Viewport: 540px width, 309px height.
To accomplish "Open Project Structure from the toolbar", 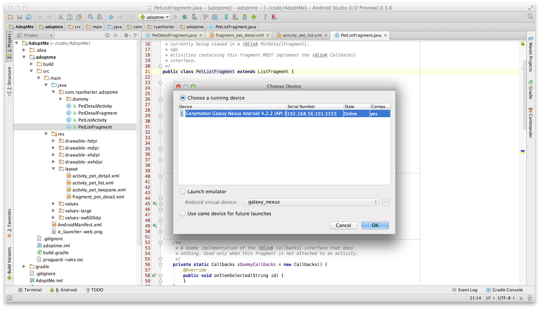I will pyautogui.click(x=215, y=17).
